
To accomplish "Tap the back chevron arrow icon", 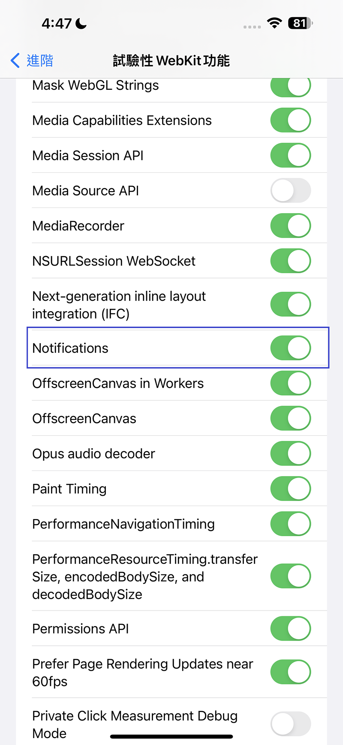I will 15,61.
